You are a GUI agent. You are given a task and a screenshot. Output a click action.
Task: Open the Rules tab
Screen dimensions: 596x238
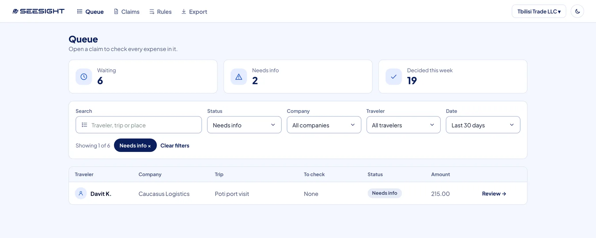(161, 12)
